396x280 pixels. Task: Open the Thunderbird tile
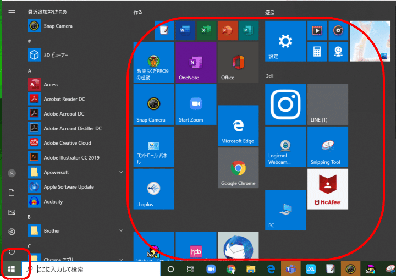coord(238,246)
